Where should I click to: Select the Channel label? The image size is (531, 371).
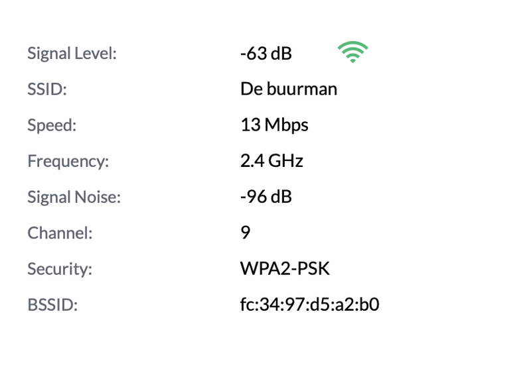(x=60, y=233)
